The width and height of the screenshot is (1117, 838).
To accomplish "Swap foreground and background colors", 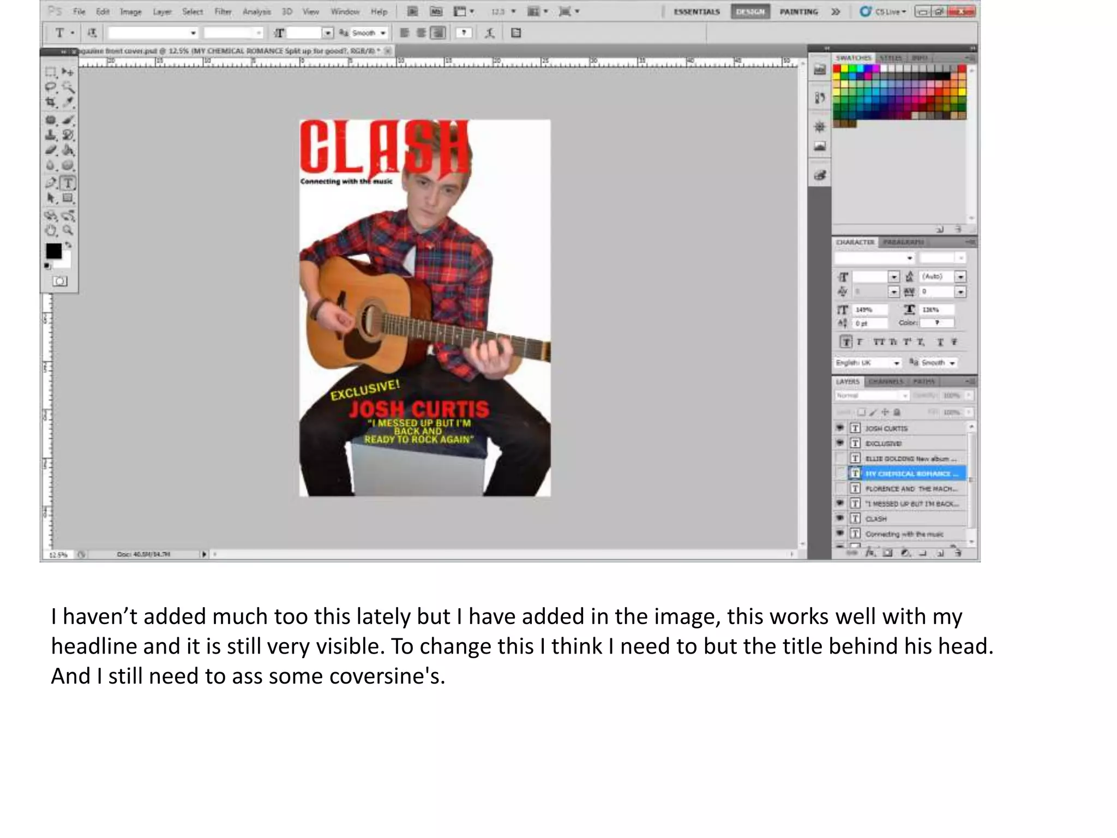I will point(69,245).
